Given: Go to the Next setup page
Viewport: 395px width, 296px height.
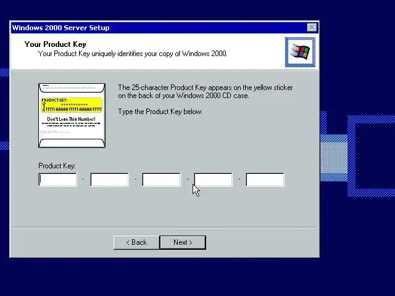Looking at the screenshot, I should click(x=183, y=242).
